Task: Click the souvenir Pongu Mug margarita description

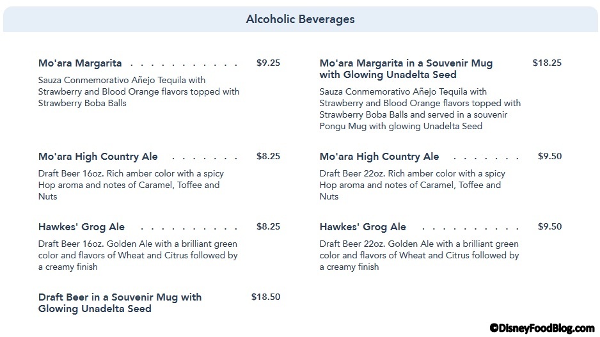Action: click(x=420, y=109)
